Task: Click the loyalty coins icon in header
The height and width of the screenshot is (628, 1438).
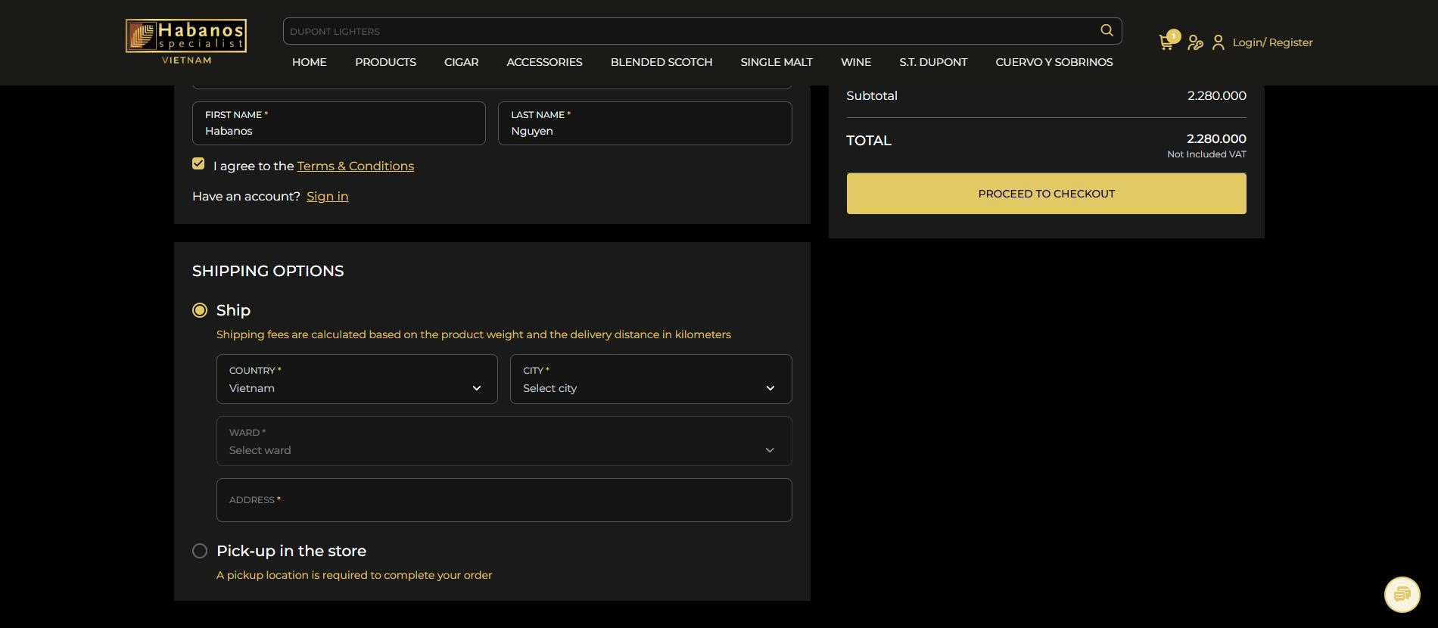Action: (x=1195, y=42)
